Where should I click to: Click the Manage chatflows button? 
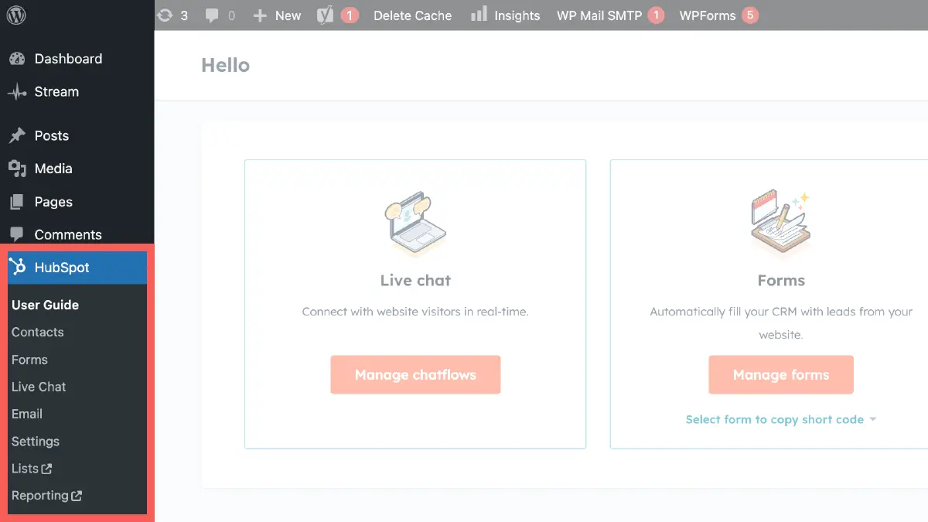point(415,375)
